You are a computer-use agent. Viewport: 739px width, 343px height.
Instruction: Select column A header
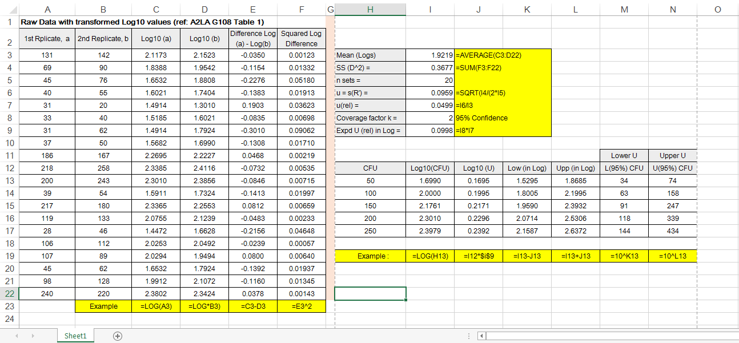click(x=47, y=9)
